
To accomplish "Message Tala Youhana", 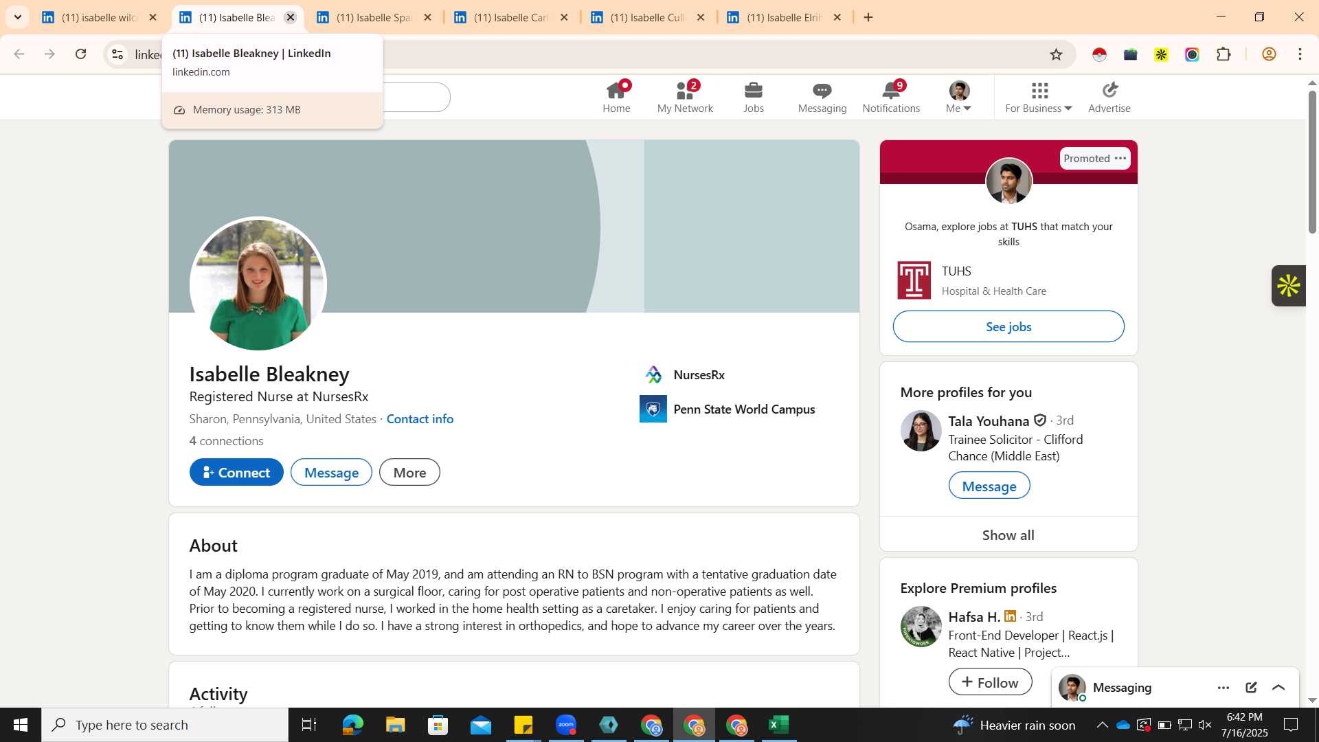I will coord(989,486).
